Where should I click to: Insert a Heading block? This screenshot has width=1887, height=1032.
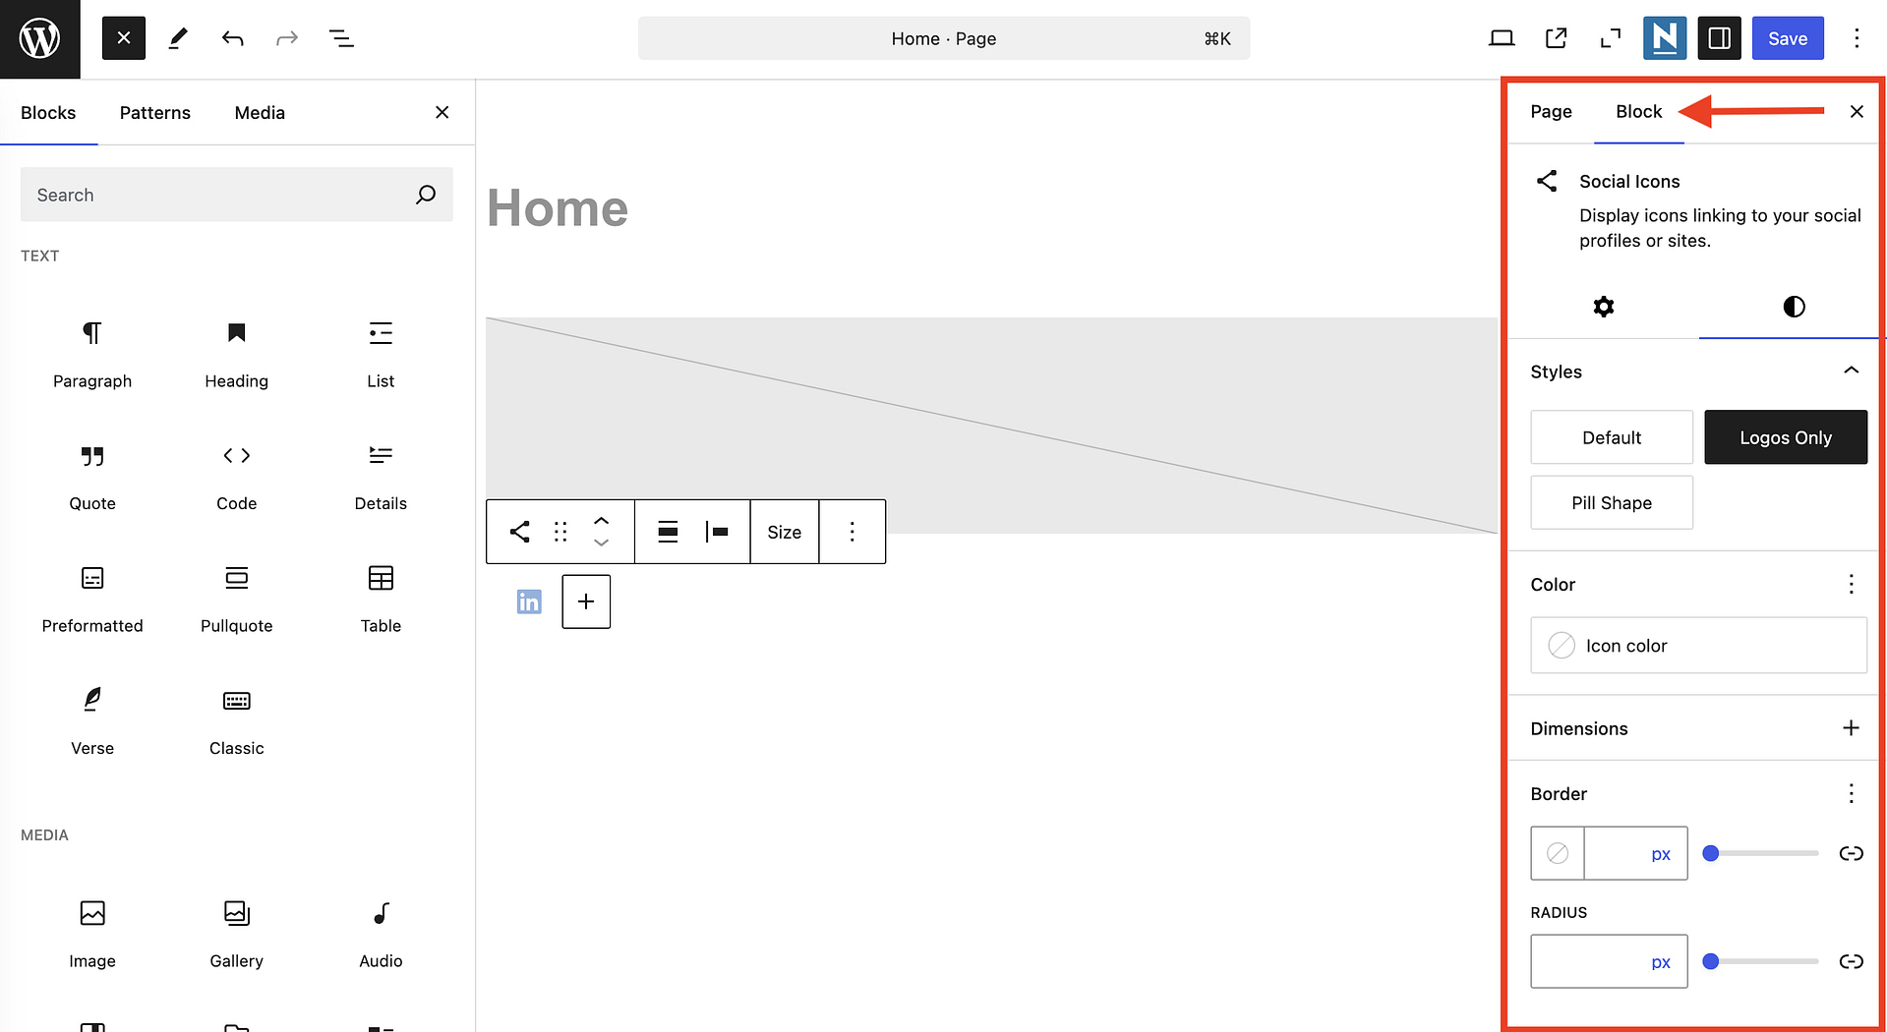click(x=236, y=354)
